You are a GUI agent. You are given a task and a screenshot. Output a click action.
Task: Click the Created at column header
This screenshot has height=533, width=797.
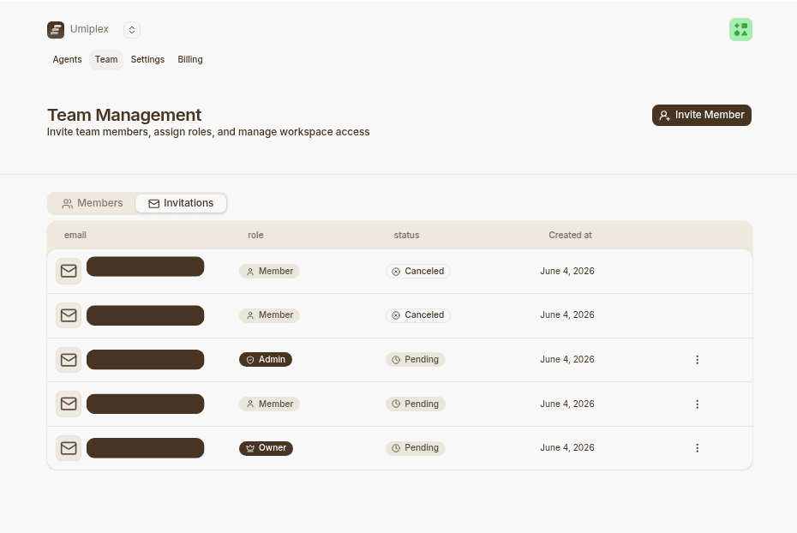(570, 236)
